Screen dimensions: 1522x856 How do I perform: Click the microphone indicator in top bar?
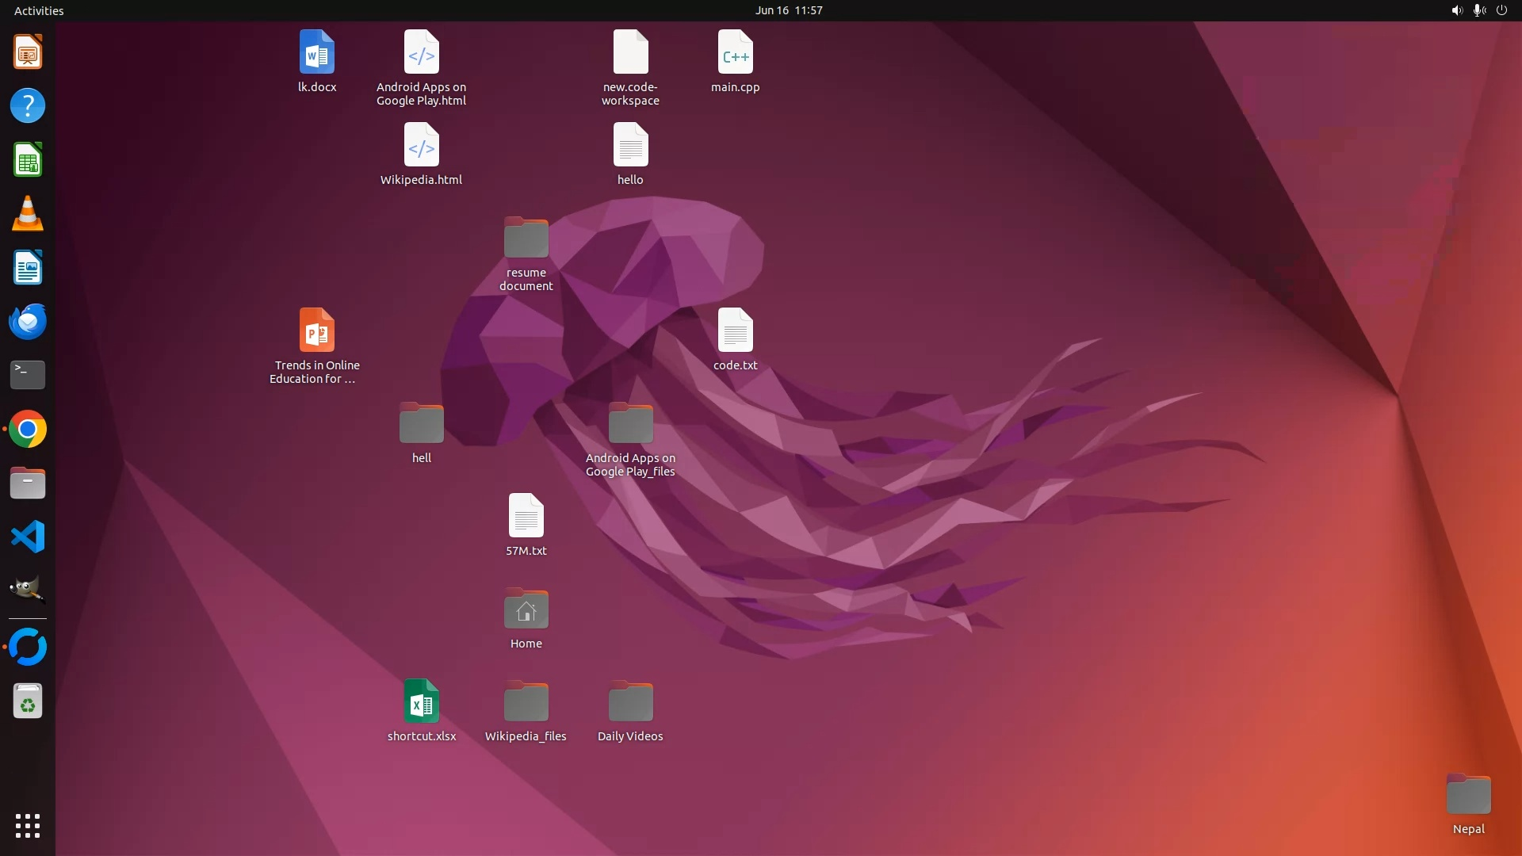pos(1478,10)
